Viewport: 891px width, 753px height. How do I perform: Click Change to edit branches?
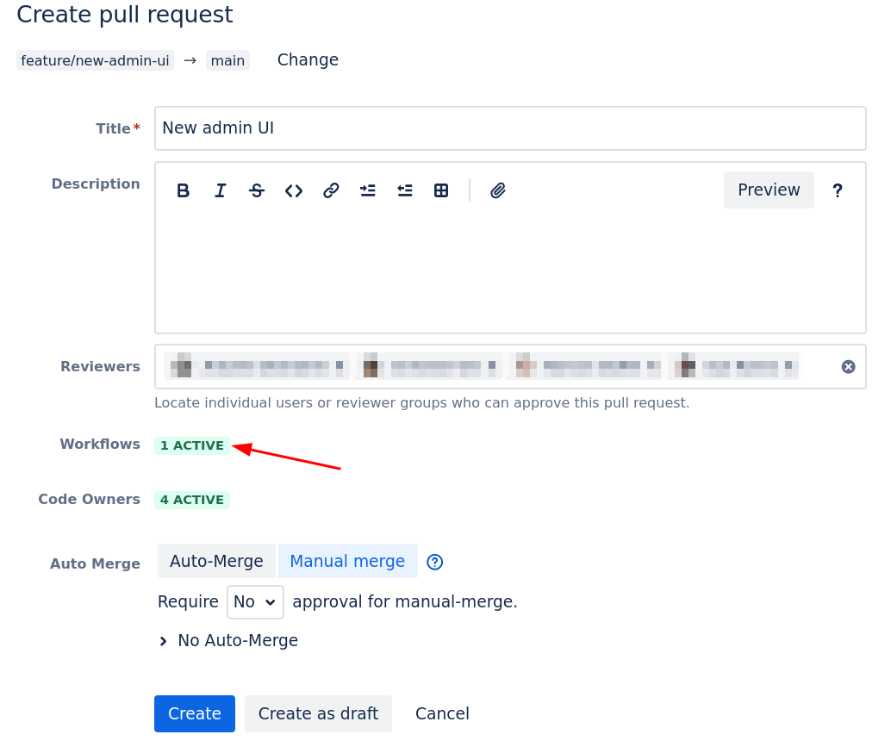[308, 60]
